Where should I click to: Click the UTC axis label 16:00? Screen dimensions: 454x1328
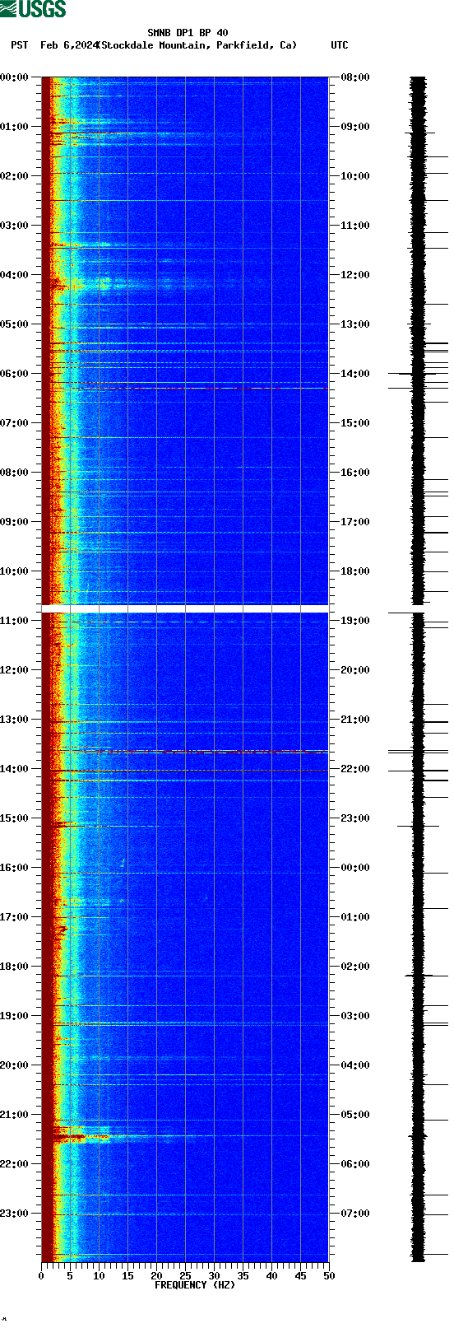pyautogui.click(x=355, y=473)
